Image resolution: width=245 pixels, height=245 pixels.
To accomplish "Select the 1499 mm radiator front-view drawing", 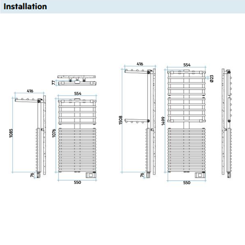I will (x=187, y=123).
